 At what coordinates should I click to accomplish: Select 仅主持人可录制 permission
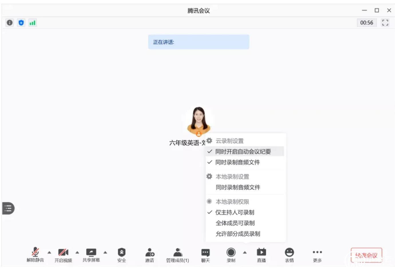(x=245, y=212)
